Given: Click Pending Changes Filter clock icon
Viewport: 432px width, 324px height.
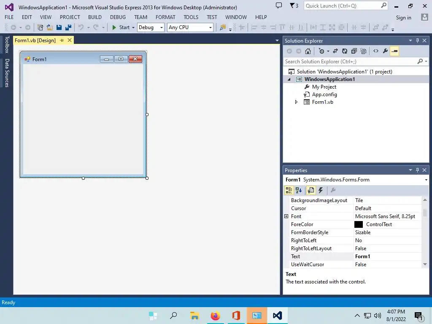Looking at the screenshot, I should 321,51.
